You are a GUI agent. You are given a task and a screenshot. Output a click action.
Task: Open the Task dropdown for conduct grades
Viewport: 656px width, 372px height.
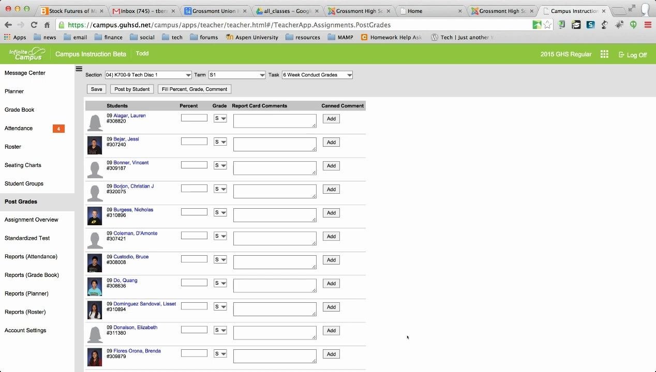[x=317, y=75]
